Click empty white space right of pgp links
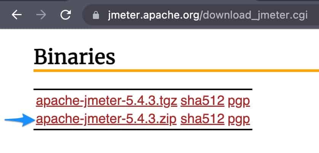This screenshot has height=153, width=319. [x=286, y=110]
